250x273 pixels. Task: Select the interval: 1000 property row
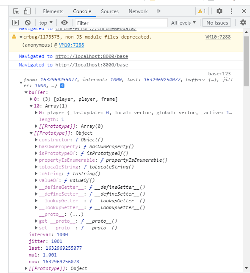point(48,234)
